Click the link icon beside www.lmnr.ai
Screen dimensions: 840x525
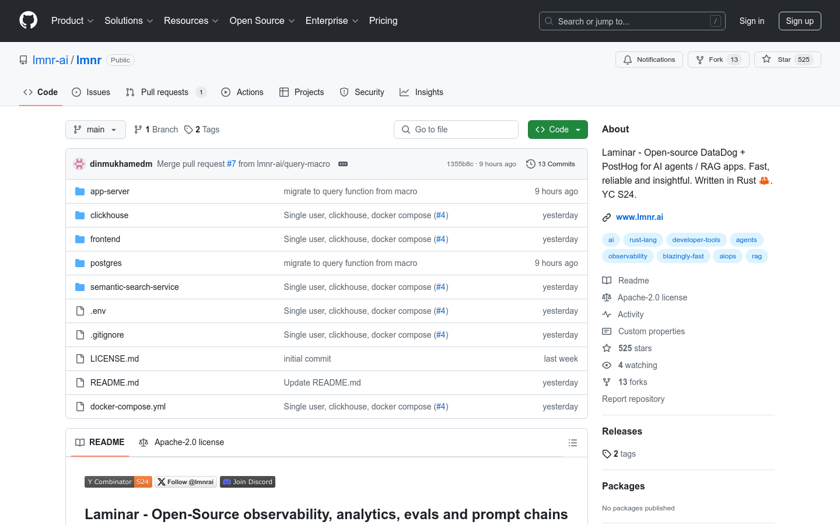607,217
